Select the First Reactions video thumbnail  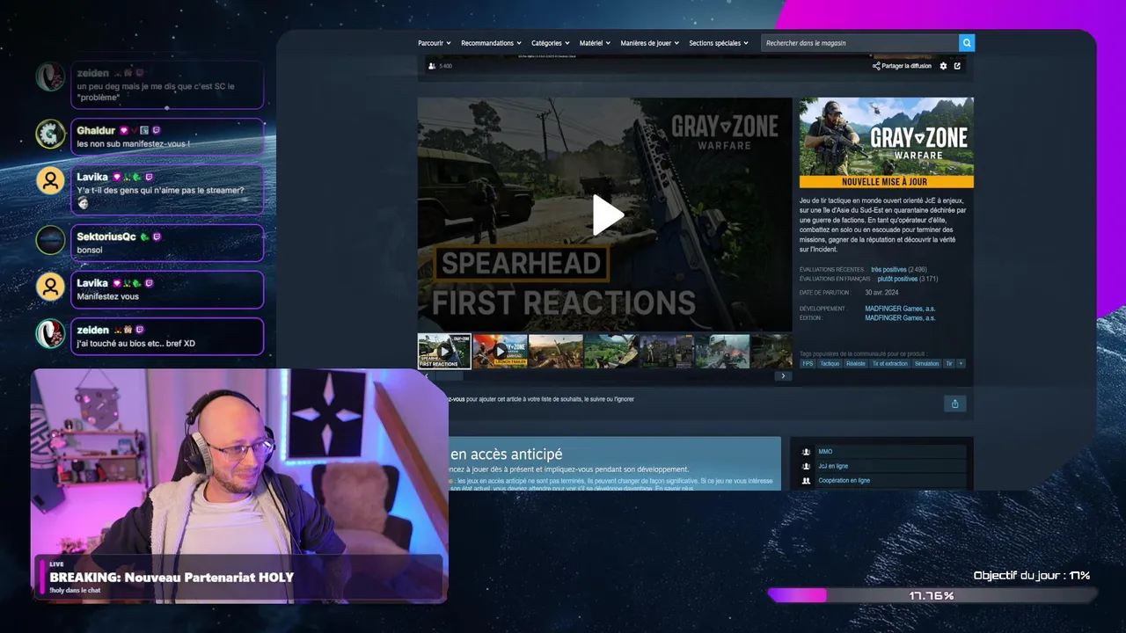pyautogui.click(x=444, y=351)
